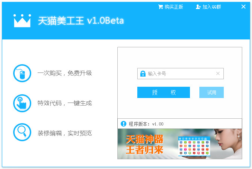Clear card number with the X icon

[x=218, y=74]
